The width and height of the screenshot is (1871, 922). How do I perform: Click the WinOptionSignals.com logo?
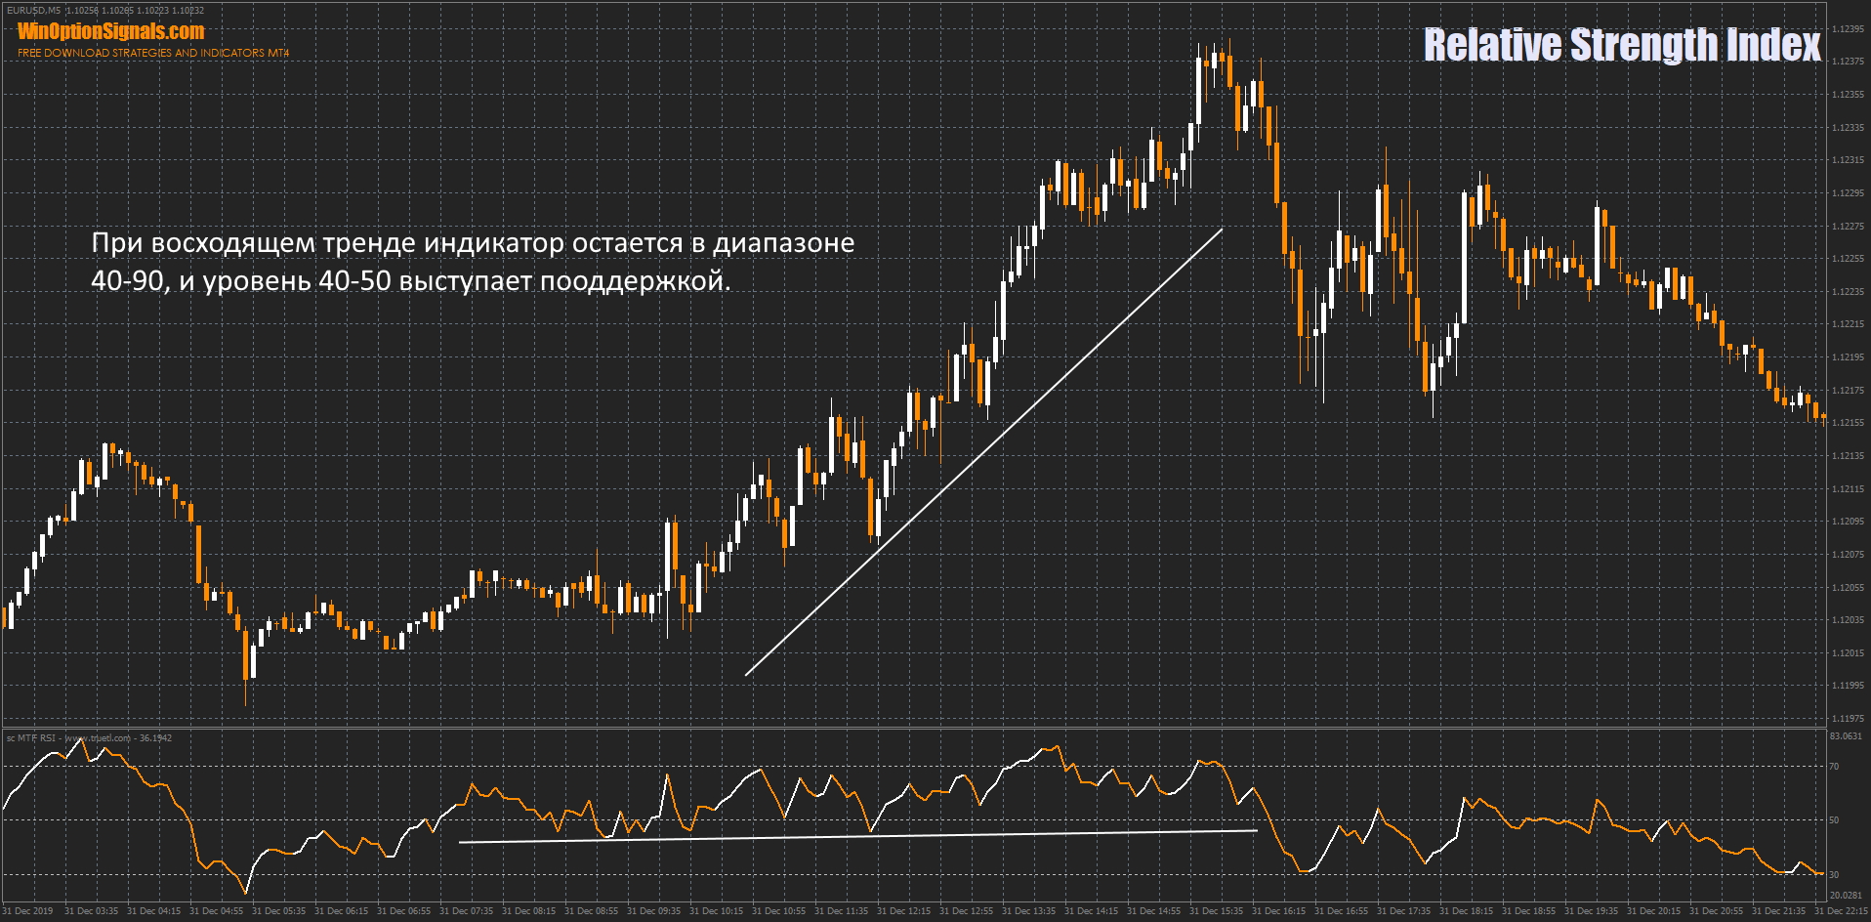(x=110, y=31)
